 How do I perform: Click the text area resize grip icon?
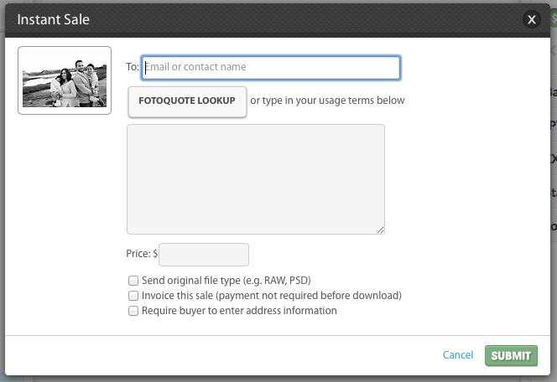point(380,230)
